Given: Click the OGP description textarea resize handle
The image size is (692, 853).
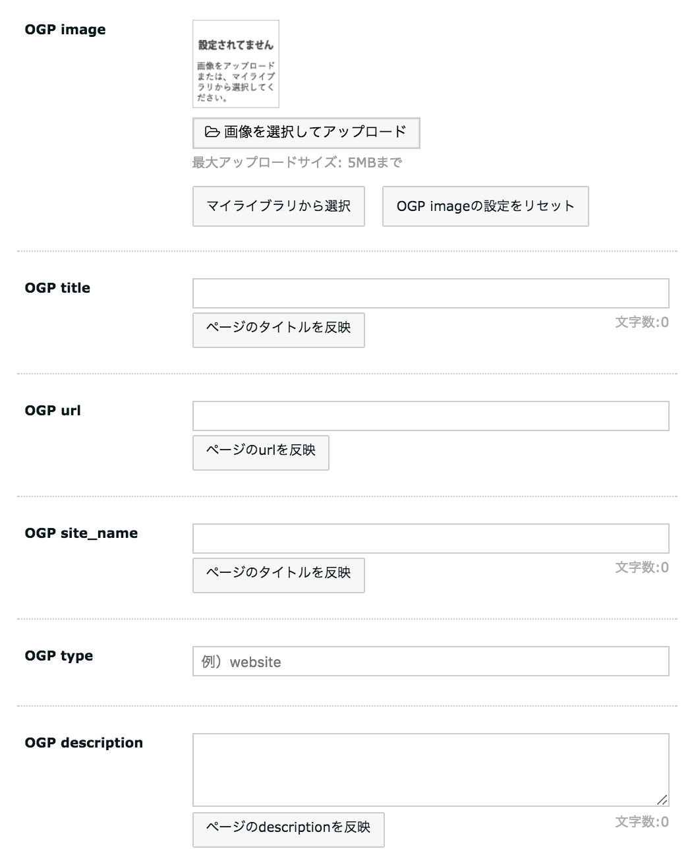Looking at the screenshot, I should (662, 800).
